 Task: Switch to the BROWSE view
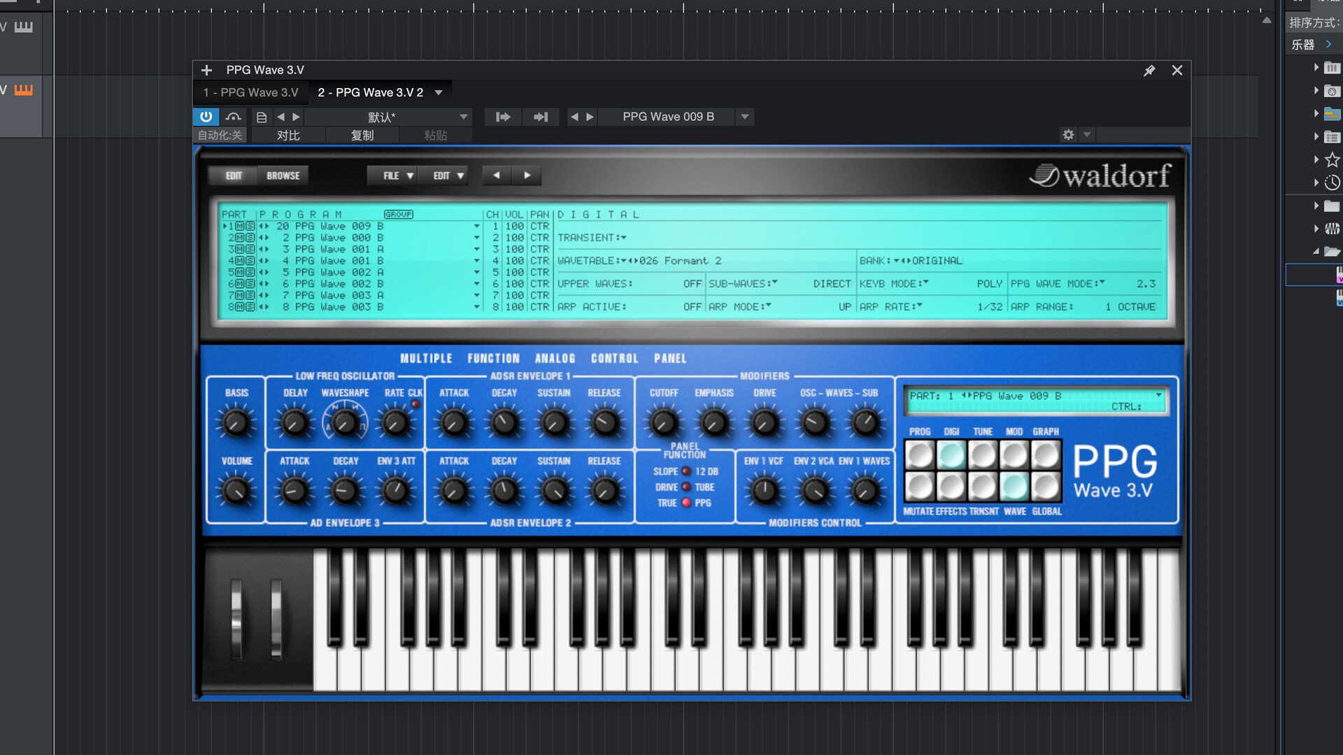click(283, 175)
